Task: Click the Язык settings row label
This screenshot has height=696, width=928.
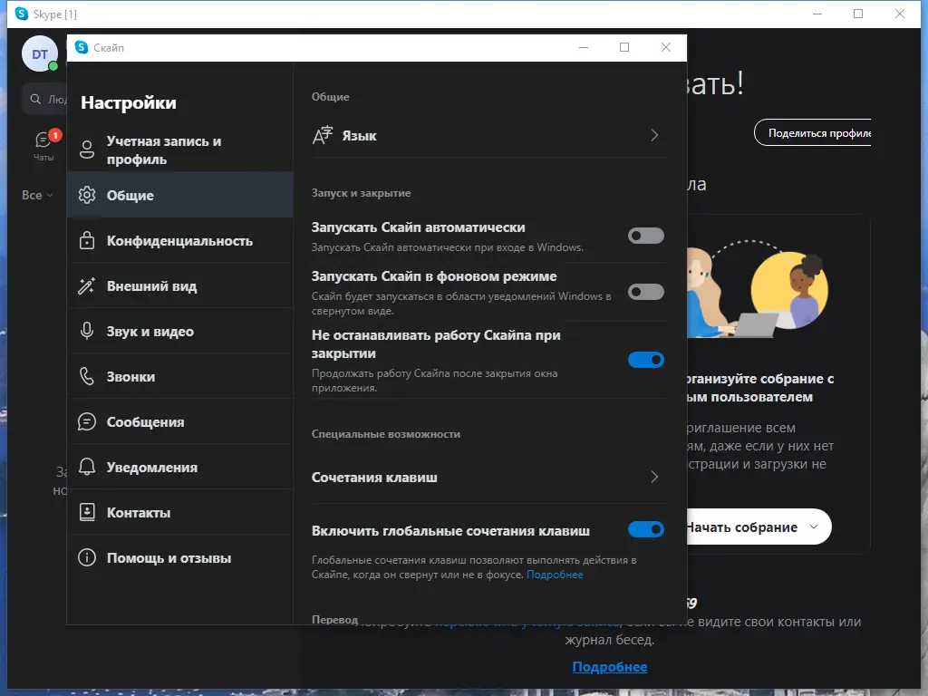Action: (x=359, y=136)
